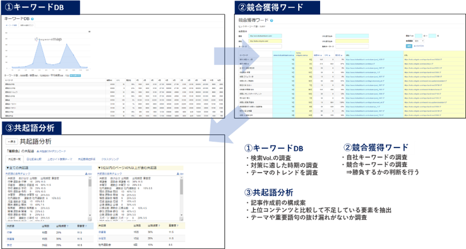
Task: Switch to the クラスタリング tab
Action: (x=110, y=159)
